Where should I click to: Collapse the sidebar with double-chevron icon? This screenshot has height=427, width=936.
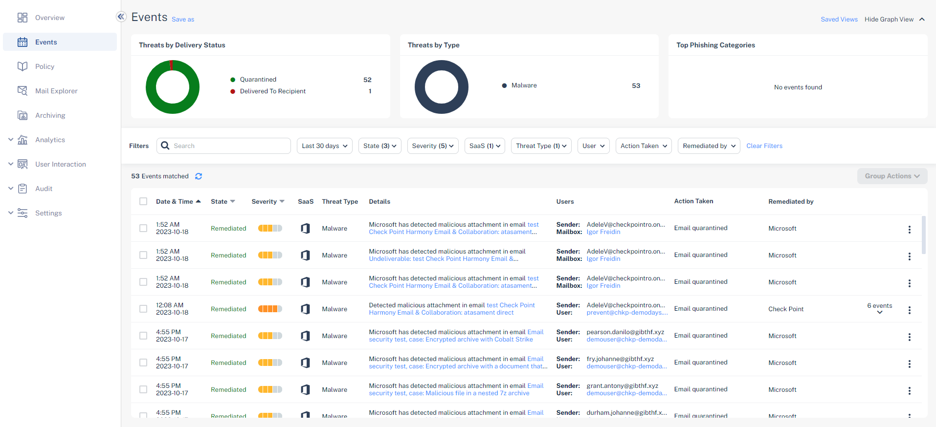coord(121,17)
